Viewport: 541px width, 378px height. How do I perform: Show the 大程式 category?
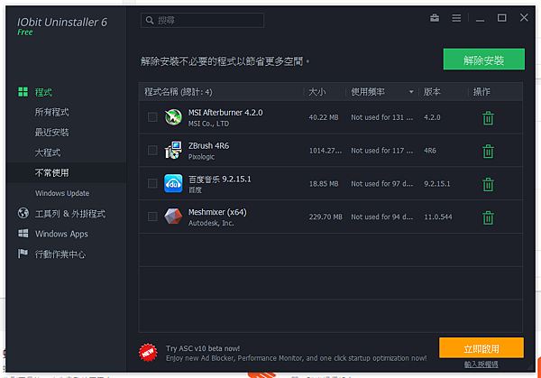48,152
